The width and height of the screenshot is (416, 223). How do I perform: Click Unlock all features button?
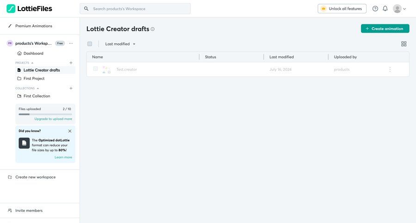point(342,9)
